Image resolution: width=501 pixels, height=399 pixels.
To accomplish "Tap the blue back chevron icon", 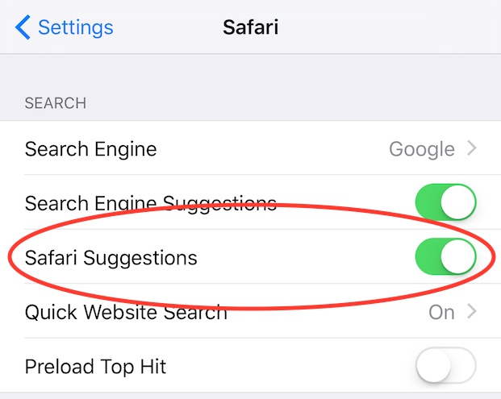I will 23,27.
